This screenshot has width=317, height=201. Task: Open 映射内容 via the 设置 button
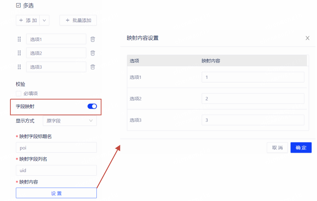[56, 193]
